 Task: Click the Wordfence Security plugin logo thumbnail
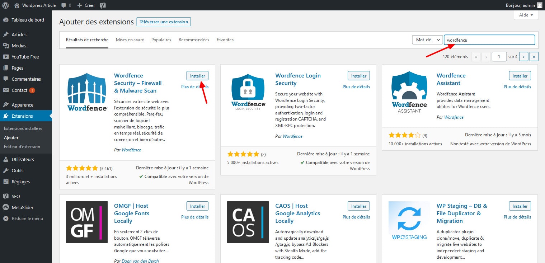click(x=87, y=92)
